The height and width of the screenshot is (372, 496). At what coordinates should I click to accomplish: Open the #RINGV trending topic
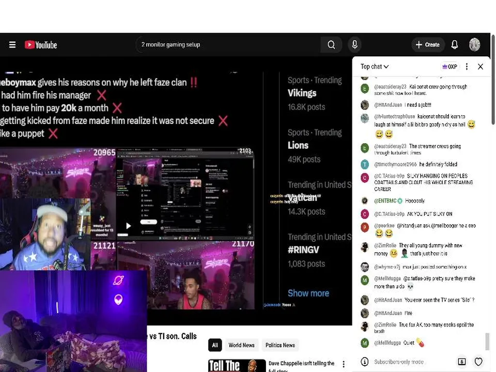click(303, 250)
